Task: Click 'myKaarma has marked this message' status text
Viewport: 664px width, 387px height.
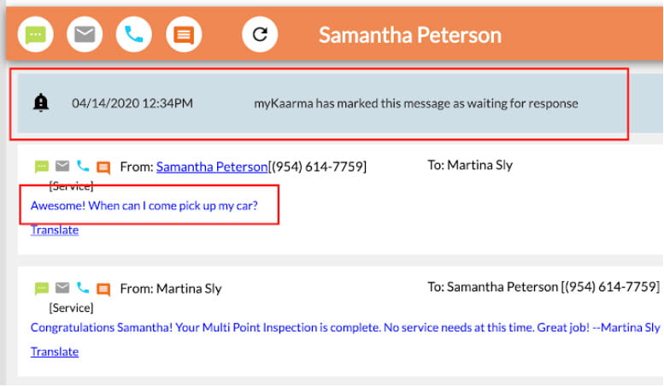Action: coord(416,103)
